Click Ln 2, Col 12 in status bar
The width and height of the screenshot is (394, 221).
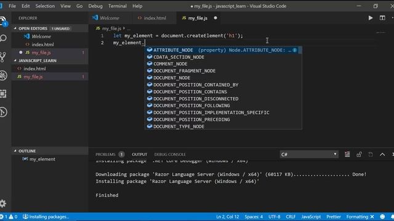(x=227, y=217)
